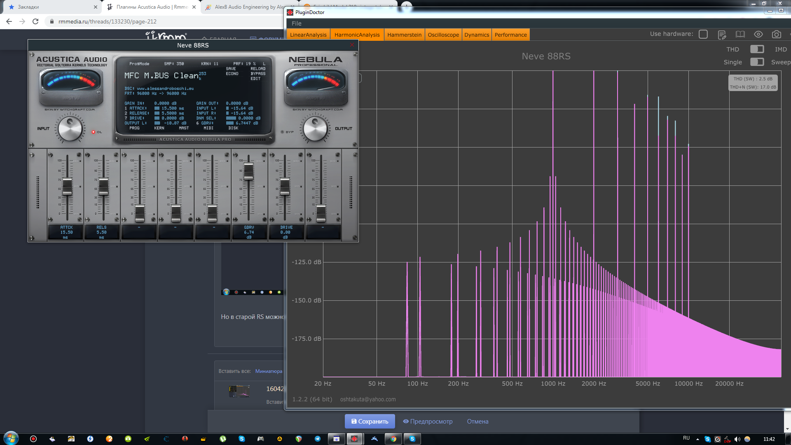The image size is (791, 445).
Task: Click SAVE on the Nebula display
Action: [x=231, y=69]
